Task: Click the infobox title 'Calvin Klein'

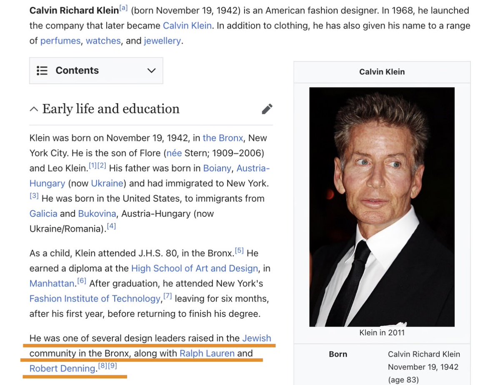Action: [382, 72]
